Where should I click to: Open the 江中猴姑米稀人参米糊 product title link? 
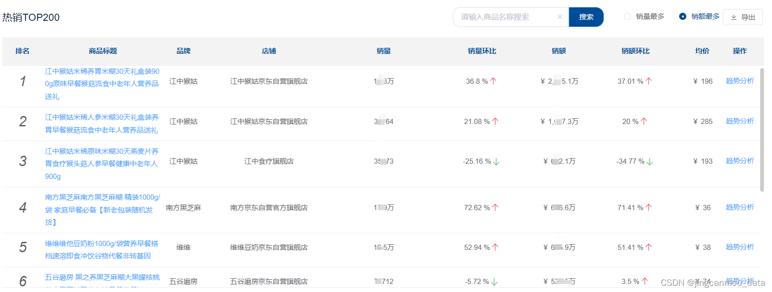(x=102, y=124)
